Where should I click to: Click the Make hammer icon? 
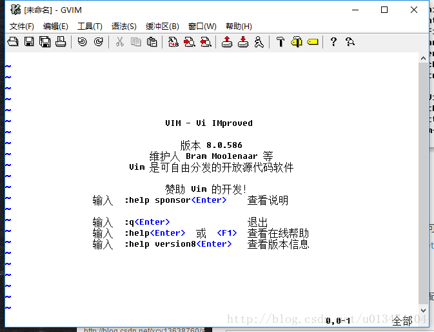click(281, 42)
